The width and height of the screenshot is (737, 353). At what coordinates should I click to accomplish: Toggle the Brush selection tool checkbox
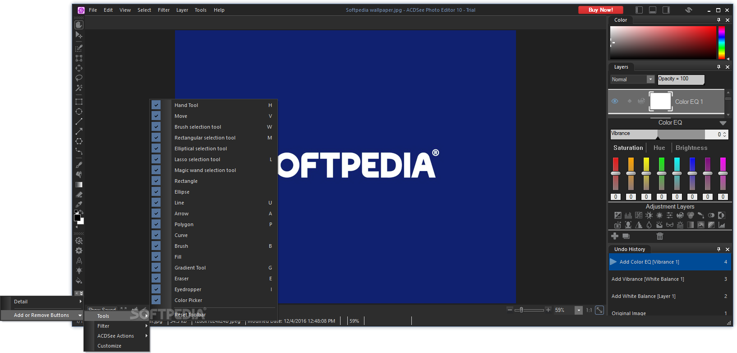tap(156, 126)
